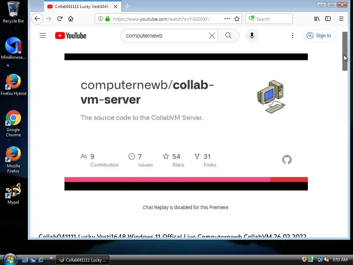Sign in to YouTube
The width and height of the screenshot is (353, 265).
(x=319, y=36)
